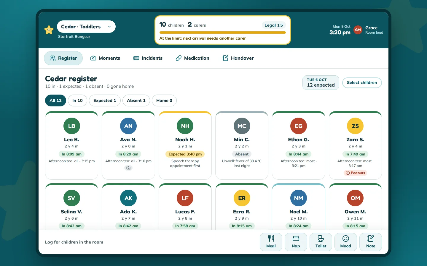The height and width of the screenshot is (266, 427).
Task: Click Noah H.'s NH avatar
Action: (185, 126)
